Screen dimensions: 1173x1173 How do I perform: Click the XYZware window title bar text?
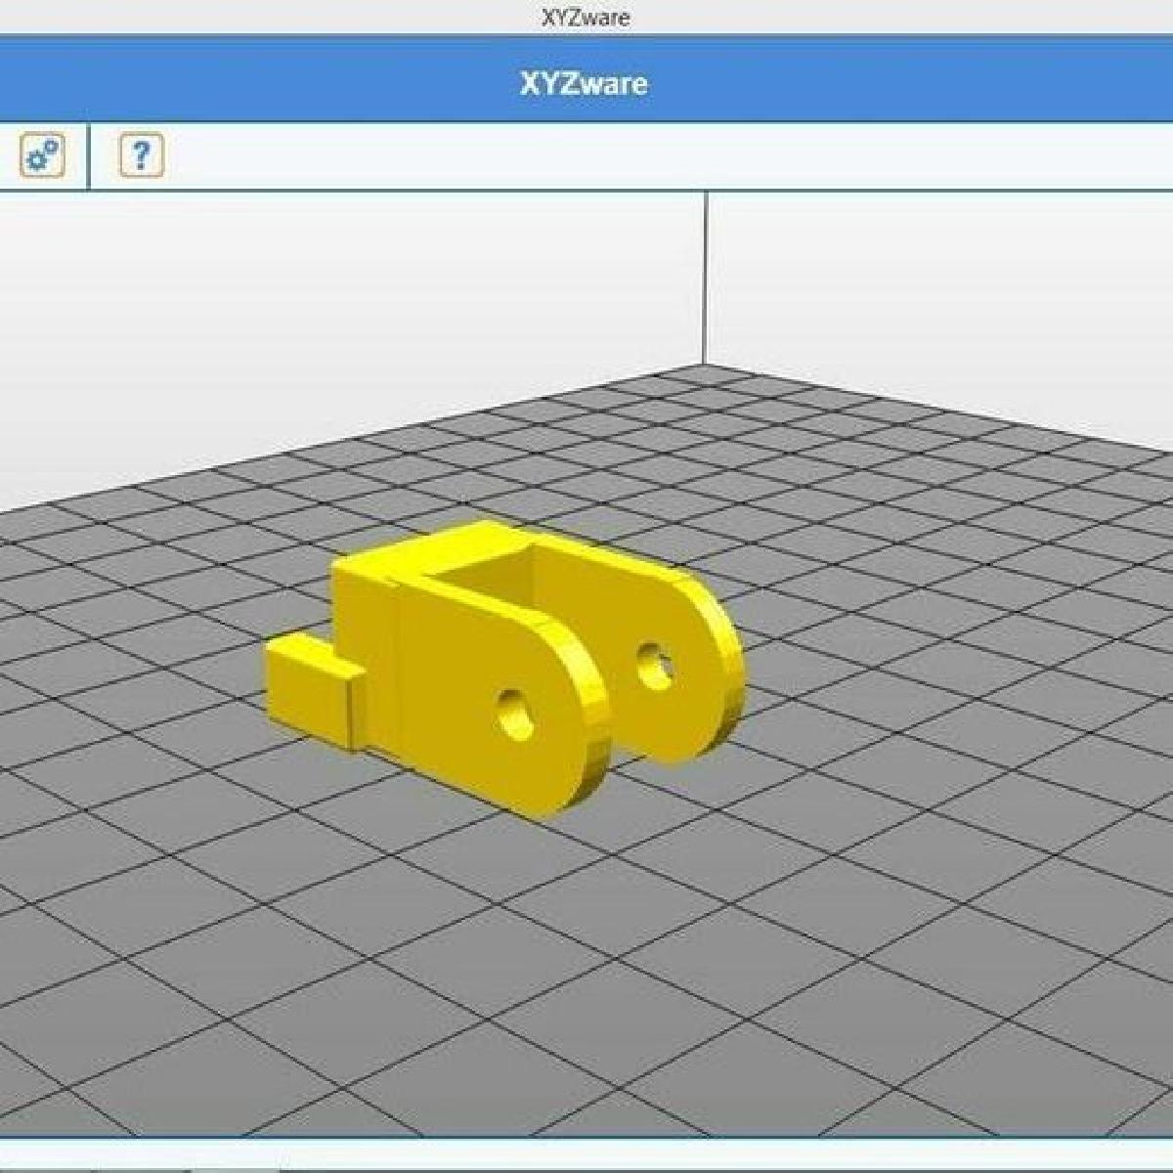(x=586, y=17)
